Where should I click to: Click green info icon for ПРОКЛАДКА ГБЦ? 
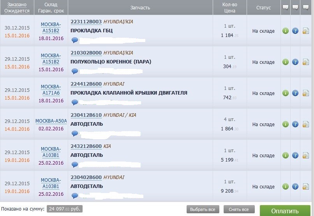click(286, 31)
